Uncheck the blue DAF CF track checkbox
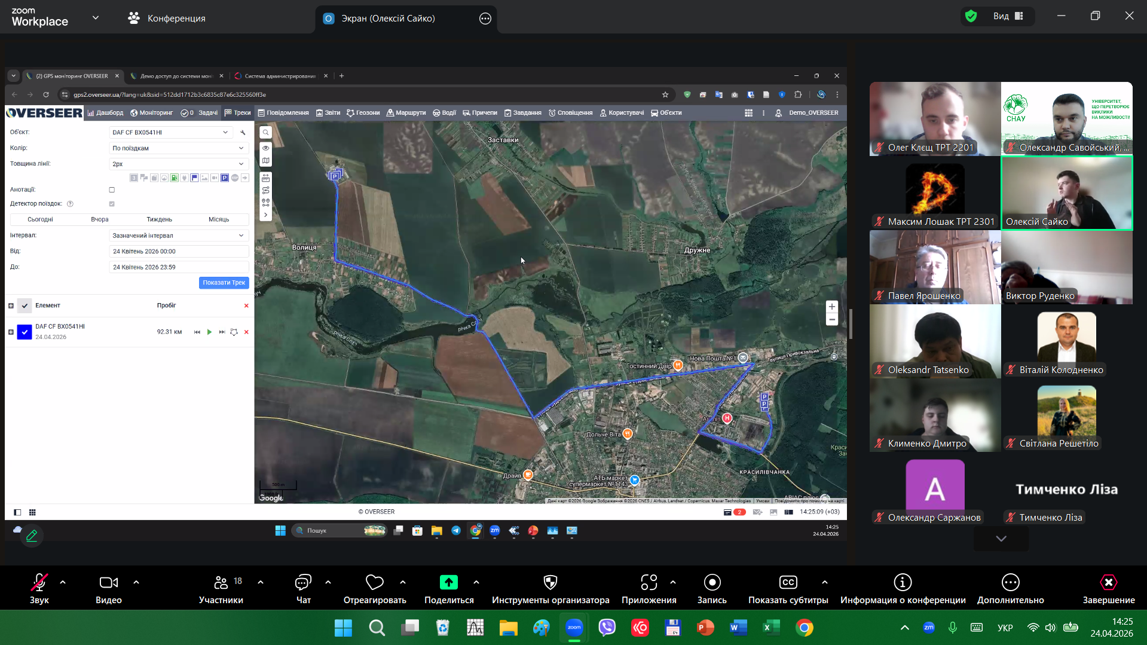The height and width of the screenshot is (645, 1147). click(25, 332)
